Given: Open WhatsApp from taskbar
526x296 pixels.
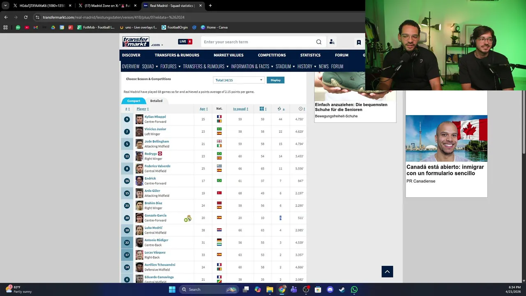Looking at the screenshot, I should [x=354, y=289].
